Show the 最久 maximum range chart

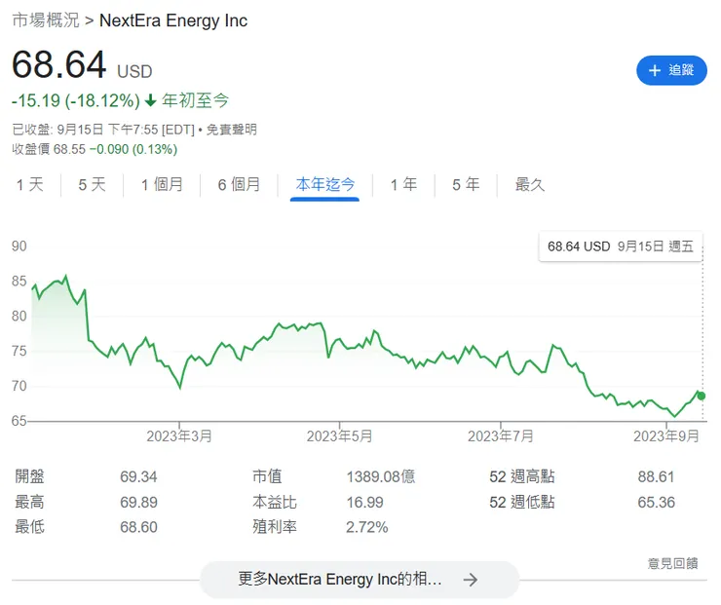[530, 185]
